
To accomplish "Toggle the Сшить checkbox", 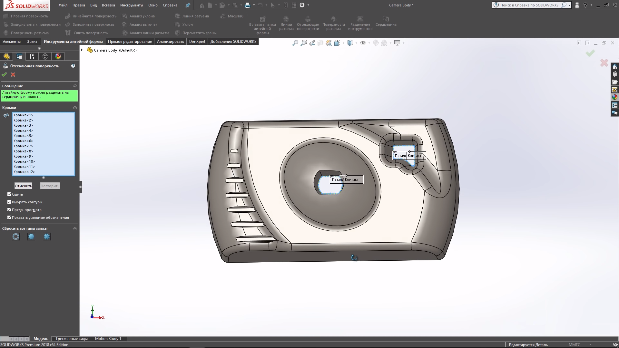I will coord(9,194).
